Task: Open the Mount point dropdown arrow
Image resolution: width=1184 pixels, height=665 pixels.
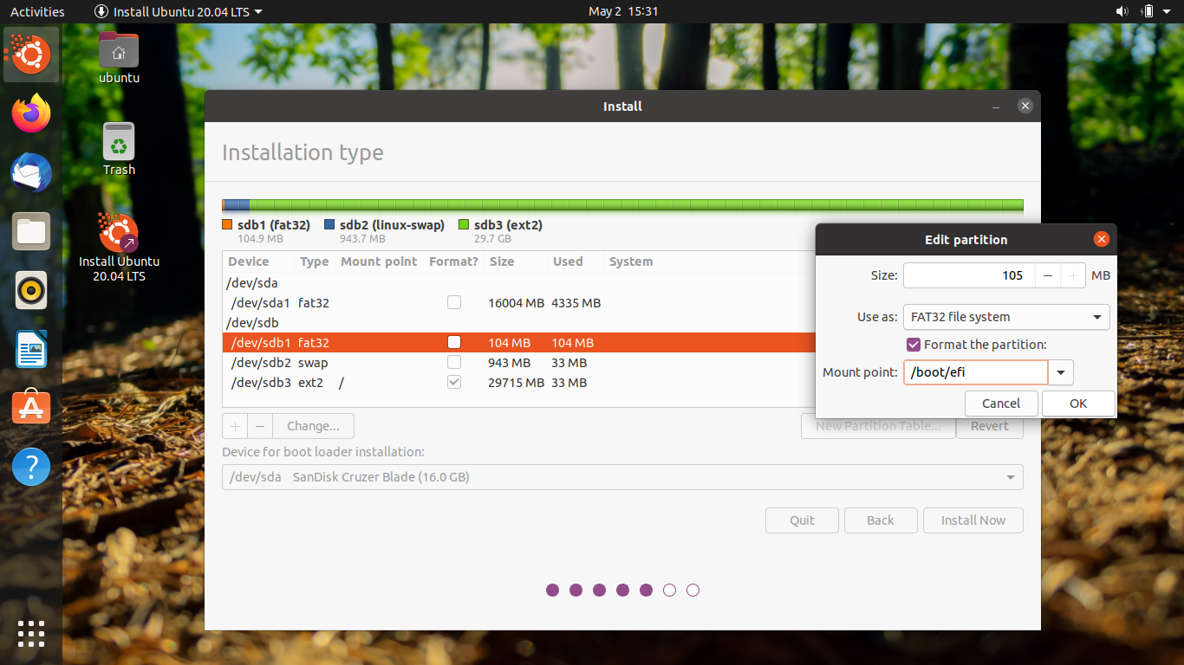Action: click(x=1061, y=372)
